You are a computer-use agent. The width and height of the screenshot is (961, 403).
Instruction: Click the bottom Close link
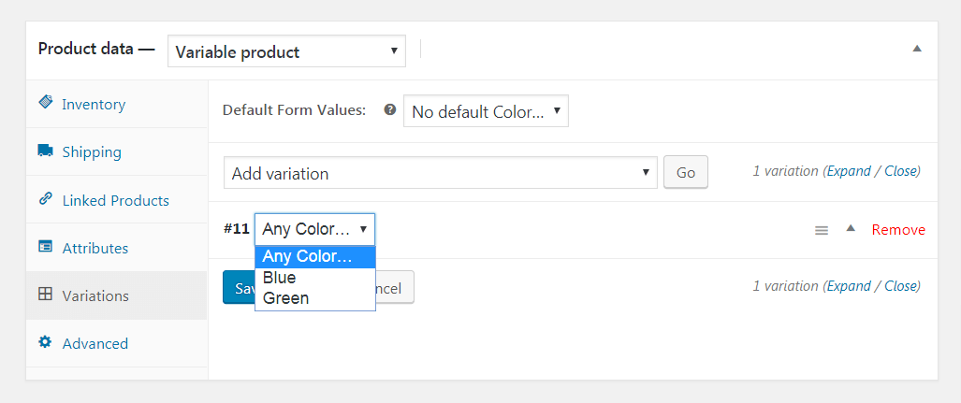(x=901, y=286)
